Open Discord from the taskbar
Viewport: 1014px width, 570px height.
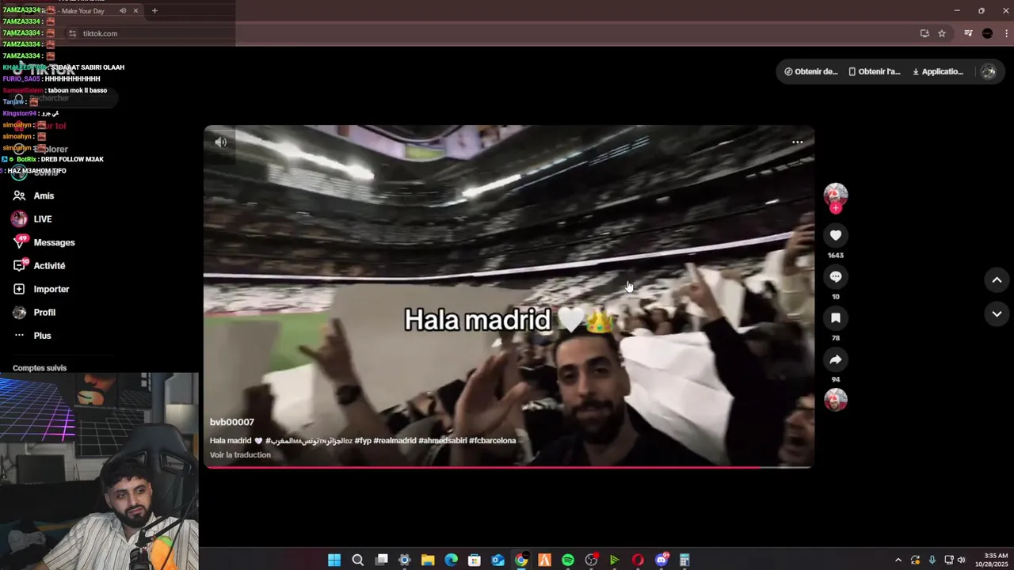[661, 560]
